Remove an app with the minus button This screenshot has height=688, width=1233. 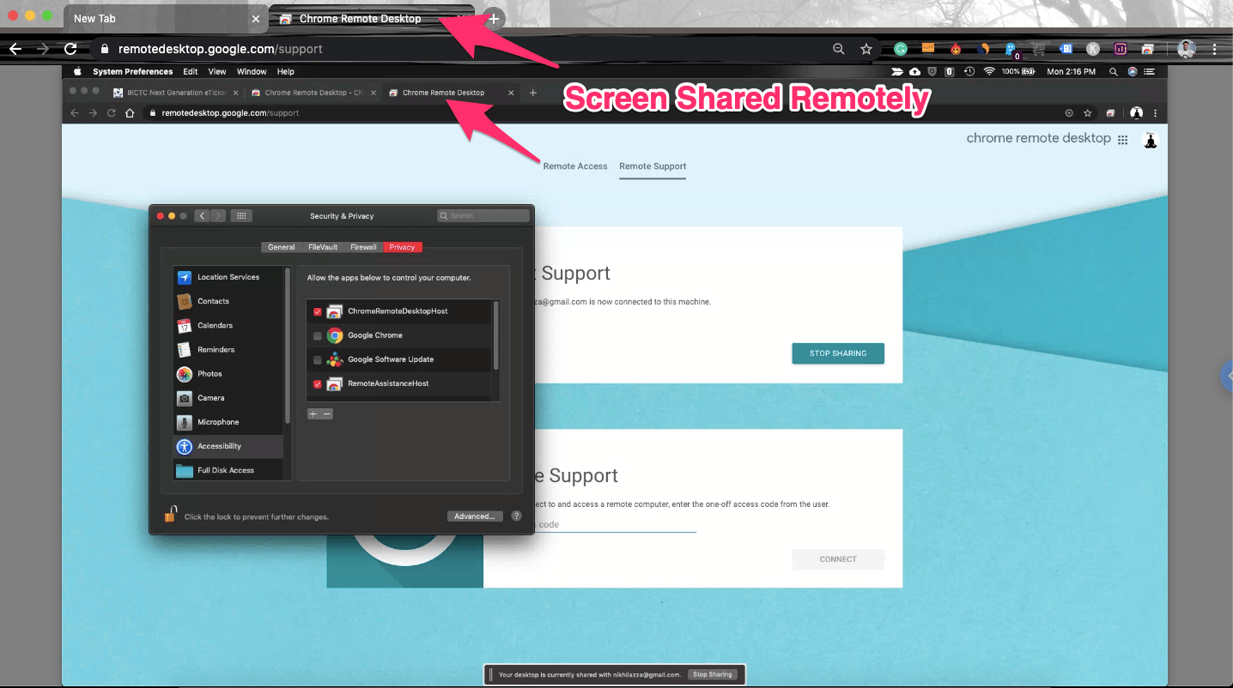pyautogui.click(x=326, y=413)
